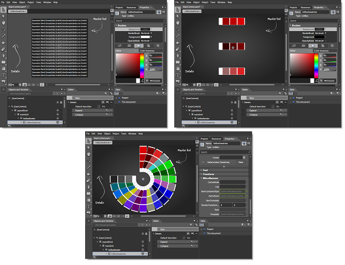Open the Events view icon in top-right Properties panel
Viewport: 345px width, 265px height.
(338, 12)
